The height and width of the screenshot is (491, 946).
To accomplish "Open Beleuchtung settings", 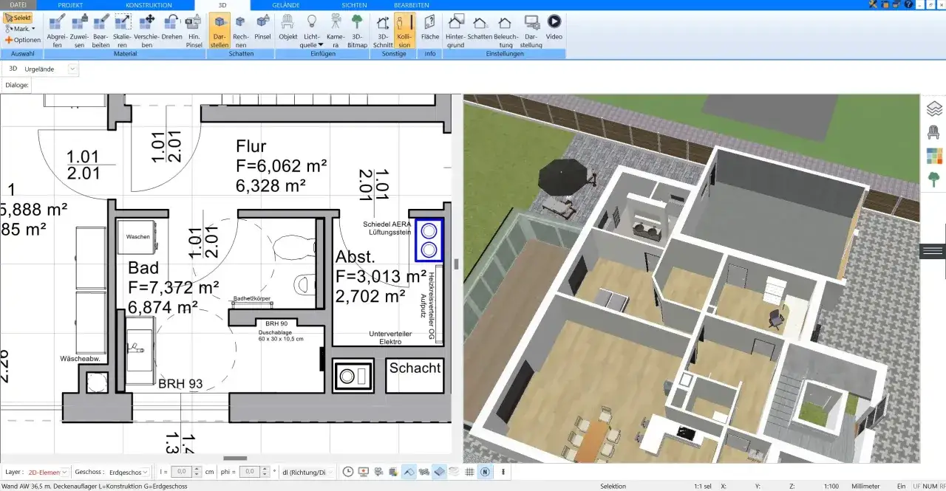I will [506, 30].
